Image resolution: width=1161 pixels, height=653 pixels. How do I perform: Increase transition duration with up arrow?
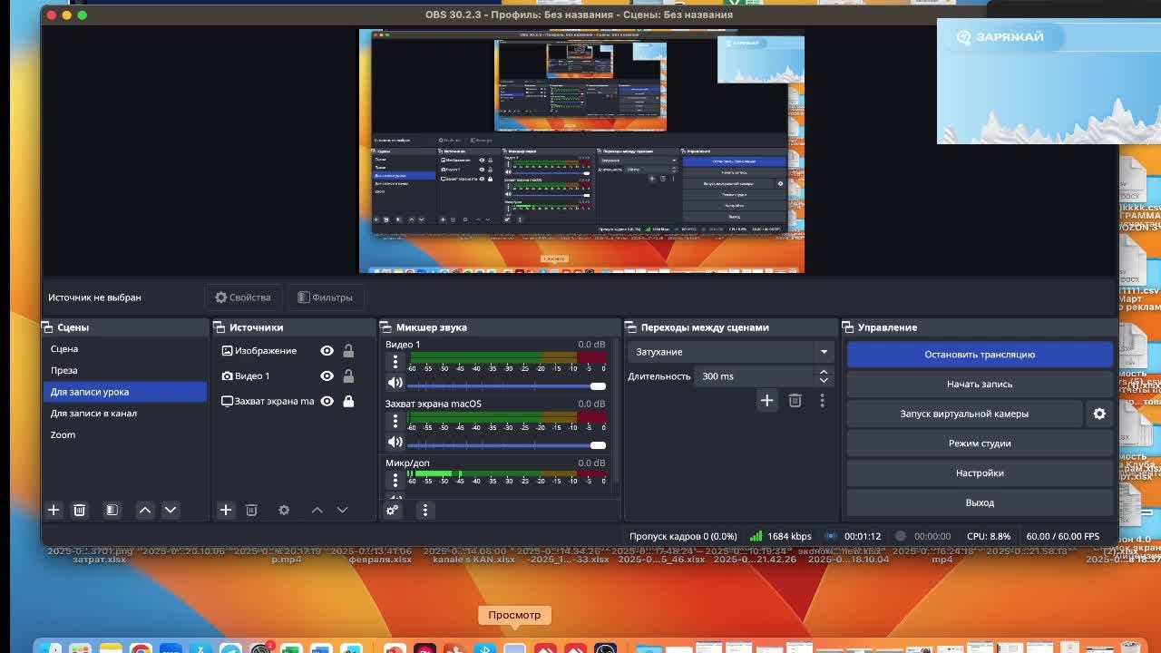click(x=824, y=372)
